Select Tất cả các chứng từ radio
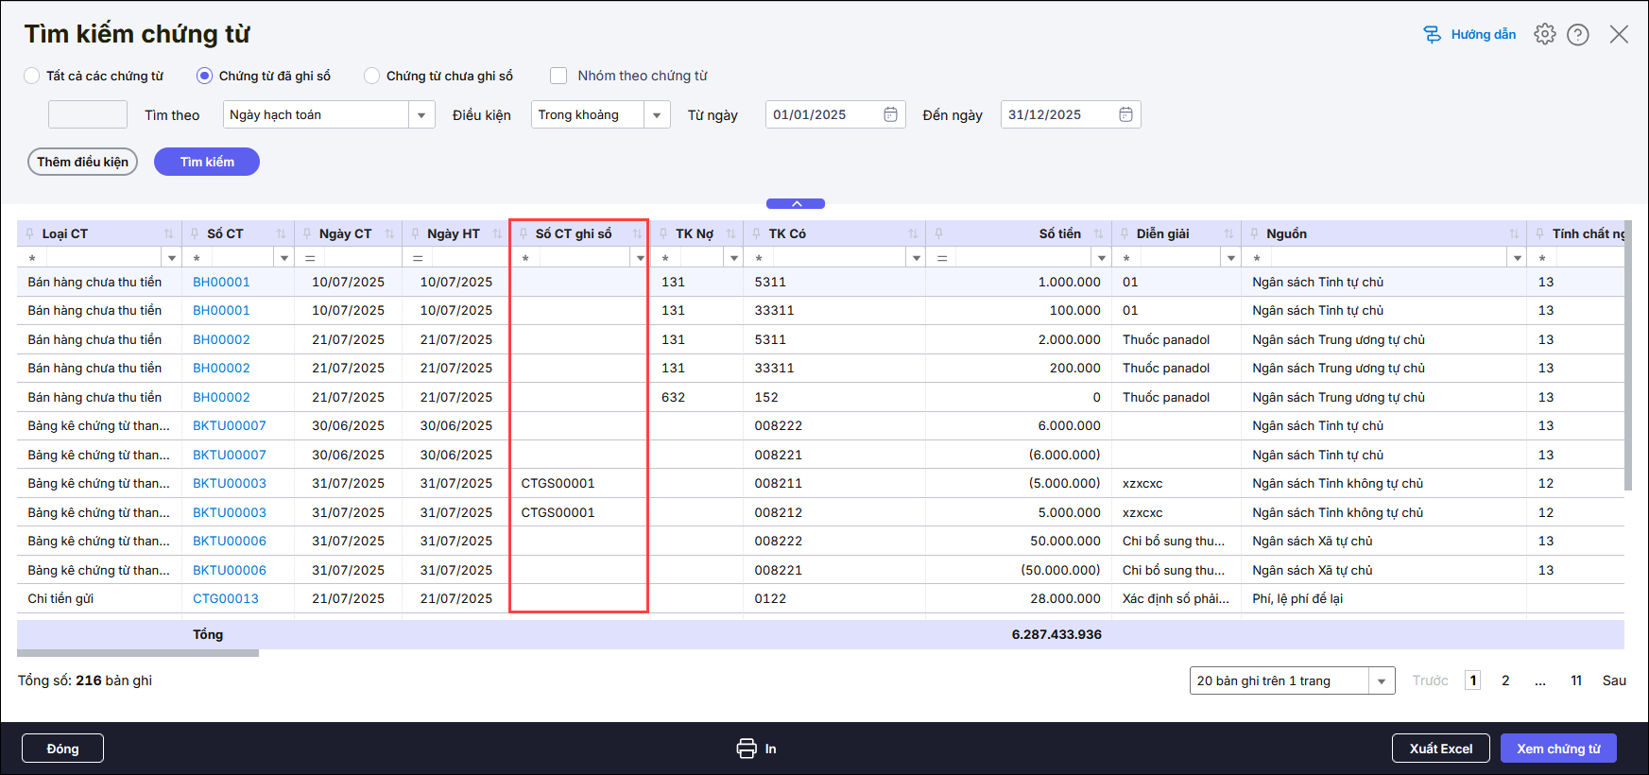 [x=32, y=76]
